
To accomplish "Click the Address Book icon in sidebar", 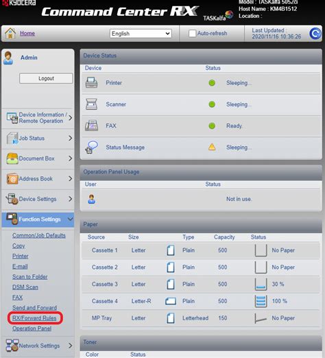I will pyautogui.click(x=12, y=179).
